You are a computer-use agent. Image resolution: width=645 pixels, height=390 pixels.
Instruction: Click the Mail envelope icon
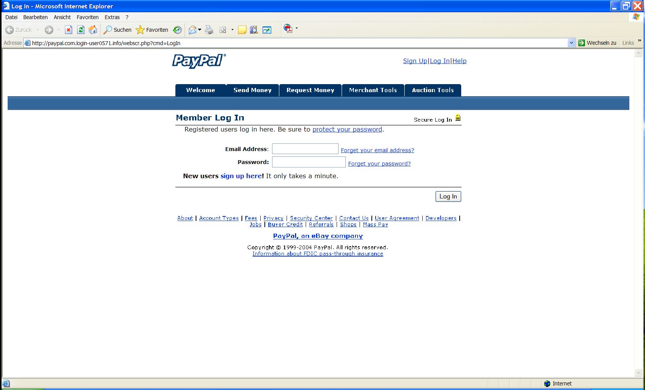[193, 30]
